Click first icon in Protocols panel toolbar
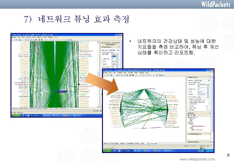234x162 pixels. pos(189,115)
